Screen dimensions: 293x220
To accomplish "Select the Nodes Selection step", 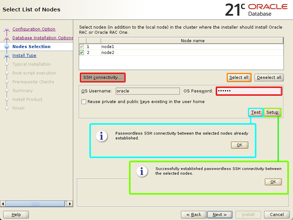I will pos(31,47).
